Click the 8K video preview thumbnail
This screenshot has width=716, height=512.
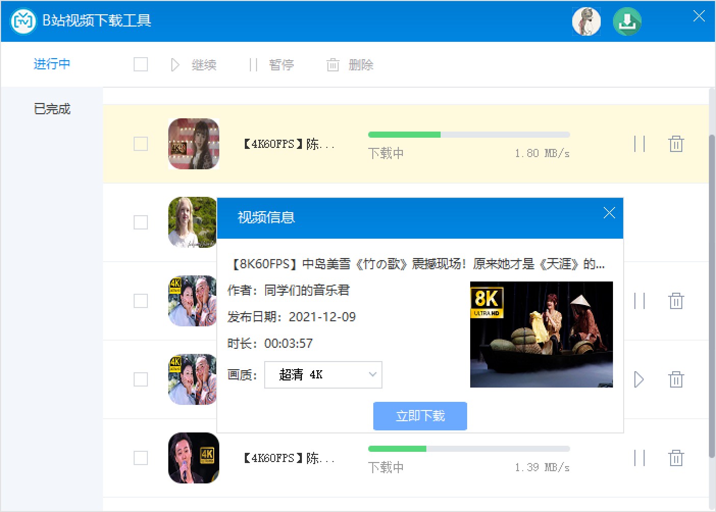click(x=542, y=335)
